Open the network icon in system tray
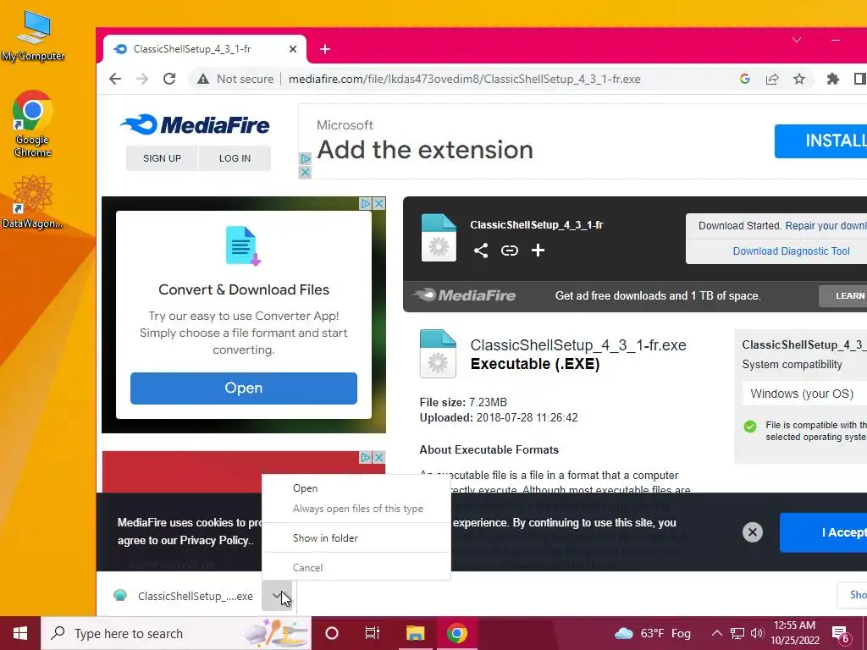The height and width of the screenshot is (650, 867). coord(737,633)
